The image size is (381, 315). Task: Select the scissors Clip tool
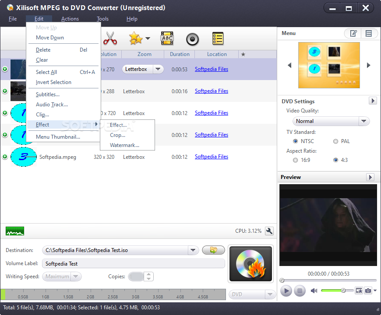tap(110, 38)
